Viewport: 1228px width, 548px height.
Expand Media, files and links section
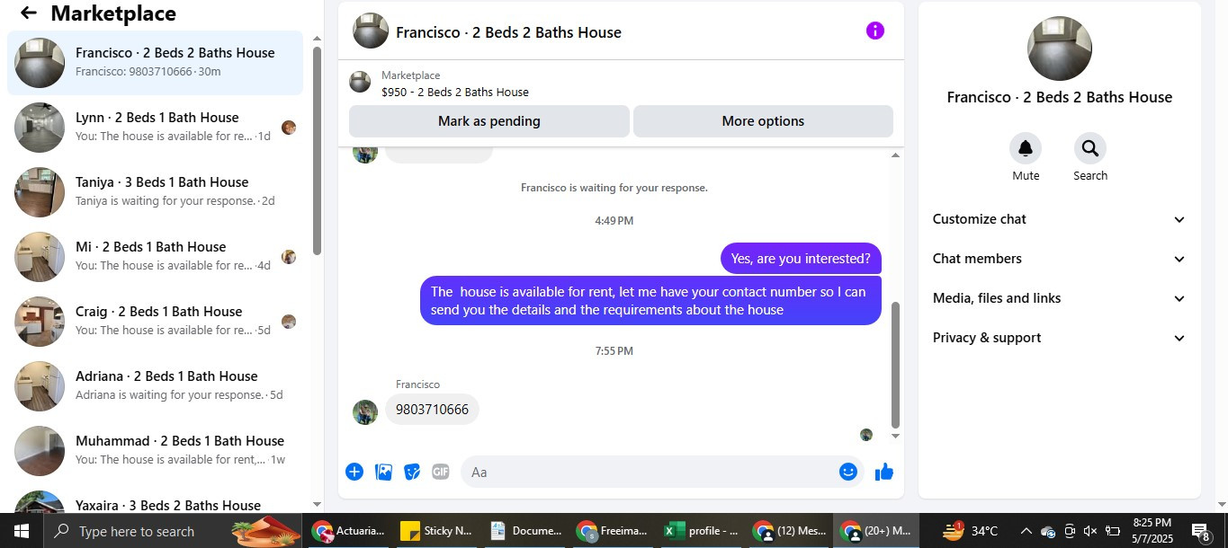tap(1059, 298)
